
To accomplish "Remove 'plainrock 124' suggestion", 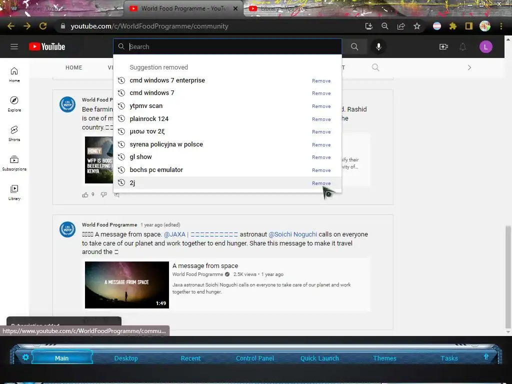I will coord(321,119).
